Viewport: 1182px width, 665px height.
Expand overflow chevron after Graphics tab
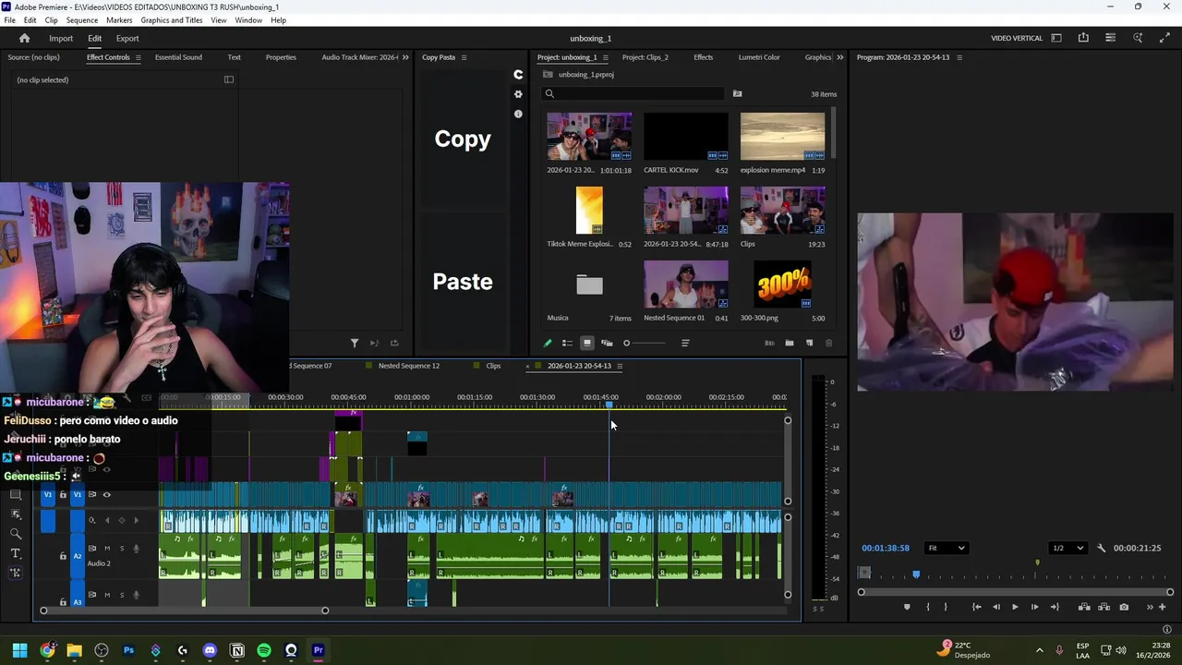coord(839,57)
